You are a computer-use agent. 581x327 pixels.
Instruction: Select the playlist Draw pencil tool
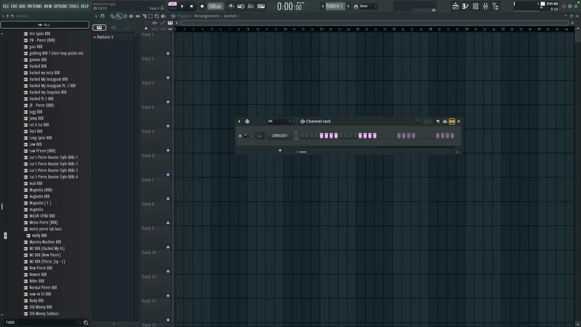112,16
